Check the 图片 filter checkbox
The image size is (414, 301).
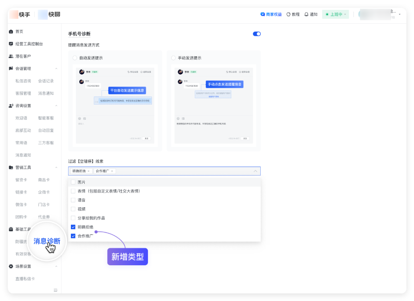73,182
